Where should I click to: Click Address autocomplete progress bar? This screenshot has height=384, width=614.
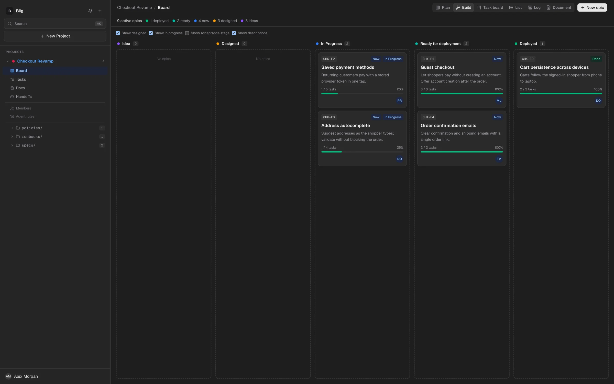(x=362, y=152)
